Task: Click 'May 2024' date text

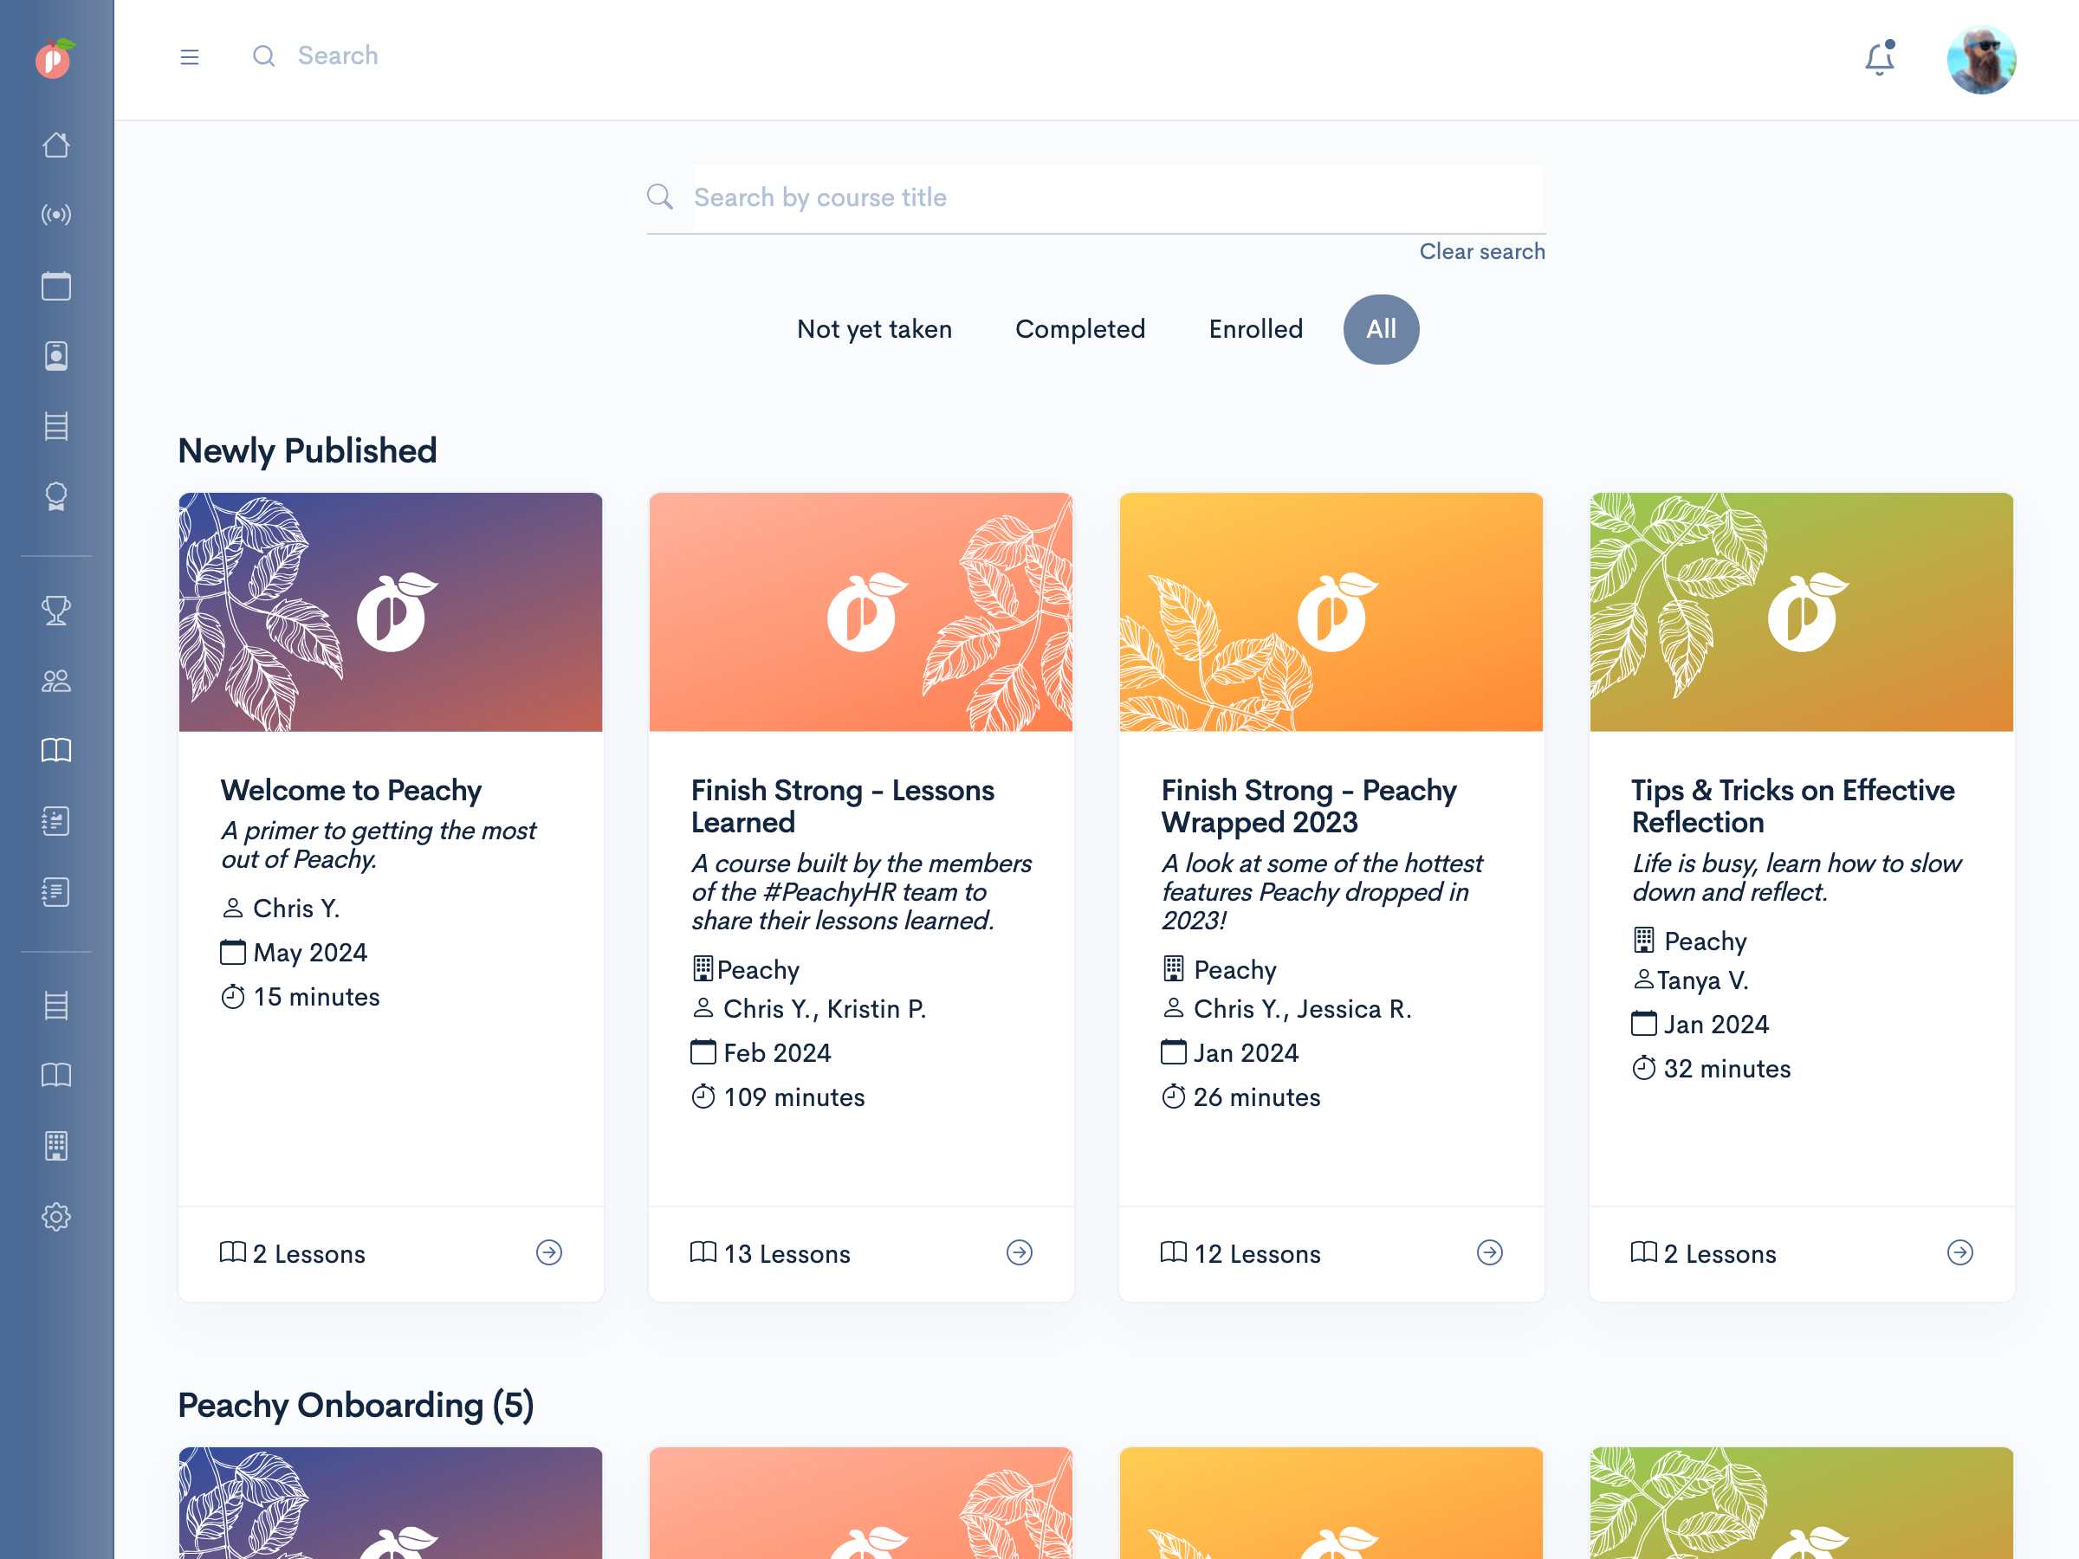Action: click(x=310, y=952)
